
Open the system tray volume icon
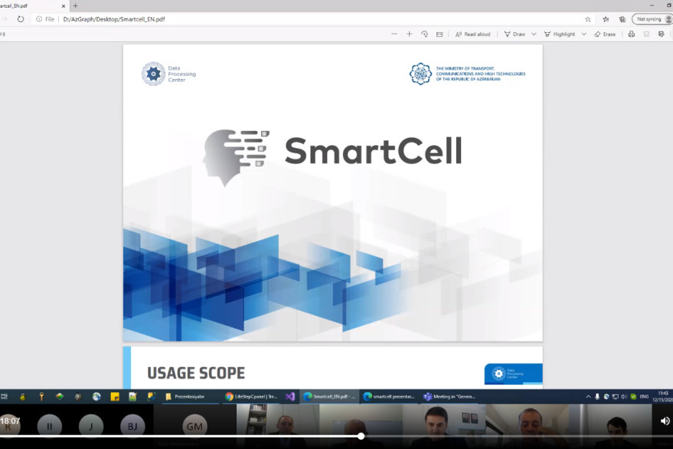tap(624, 397)
